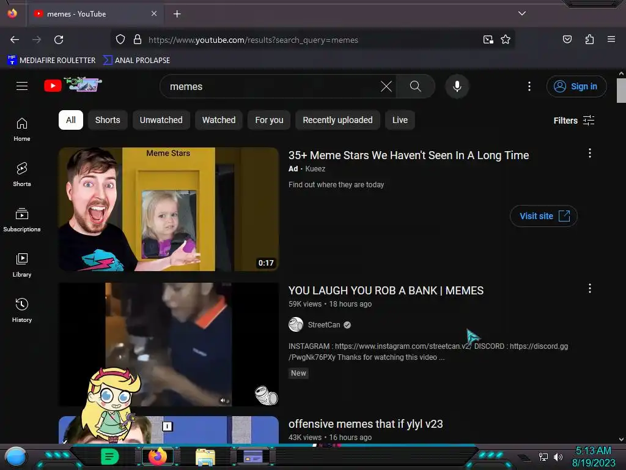The image size is (626, 470).
Task: Click the Sign in button
Action: [x=576, y=86]
